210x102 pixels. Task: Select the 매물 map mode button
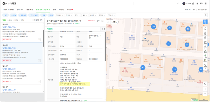pyautogui.click(x=205, y=22)
